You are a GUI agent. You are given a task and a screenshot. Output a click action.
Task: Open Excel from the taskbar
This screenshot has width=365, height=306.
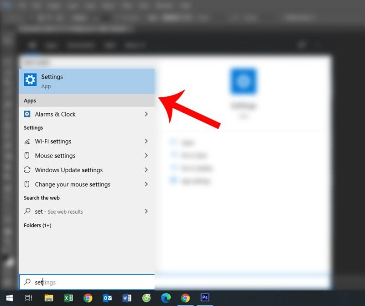click(68, 298)
